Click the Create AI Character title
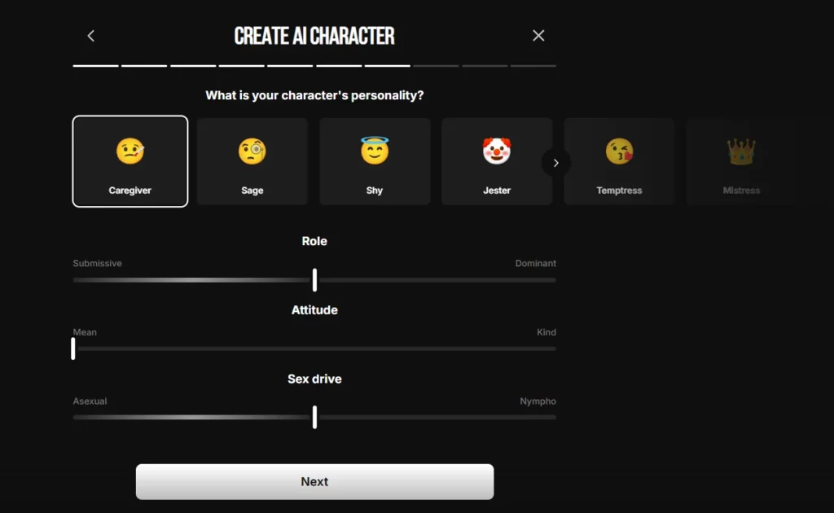The width and height of the screenshot is (834, 513). 314,35
